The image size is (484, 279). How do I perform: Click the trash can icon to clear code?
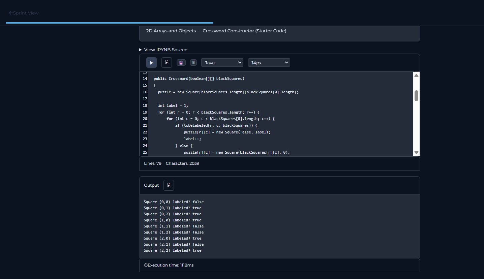click(x=193, y=63)
